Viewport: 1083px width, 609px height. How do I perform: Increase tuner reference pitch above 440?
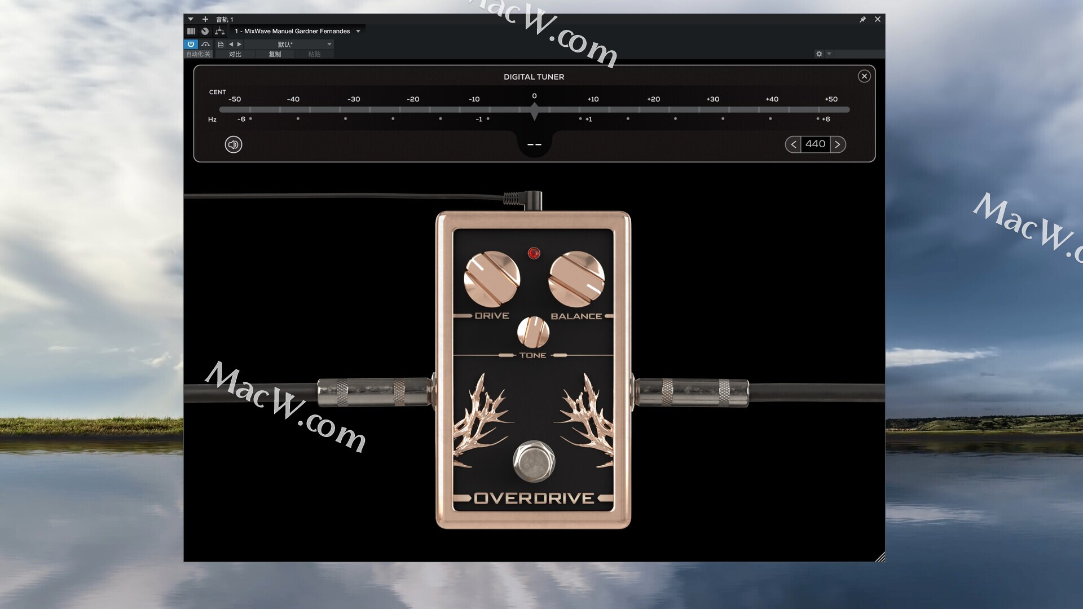click(838, 144)
